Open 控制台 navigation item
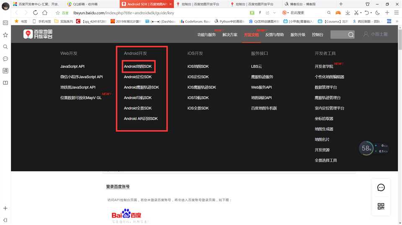 (x=318, y=35)
